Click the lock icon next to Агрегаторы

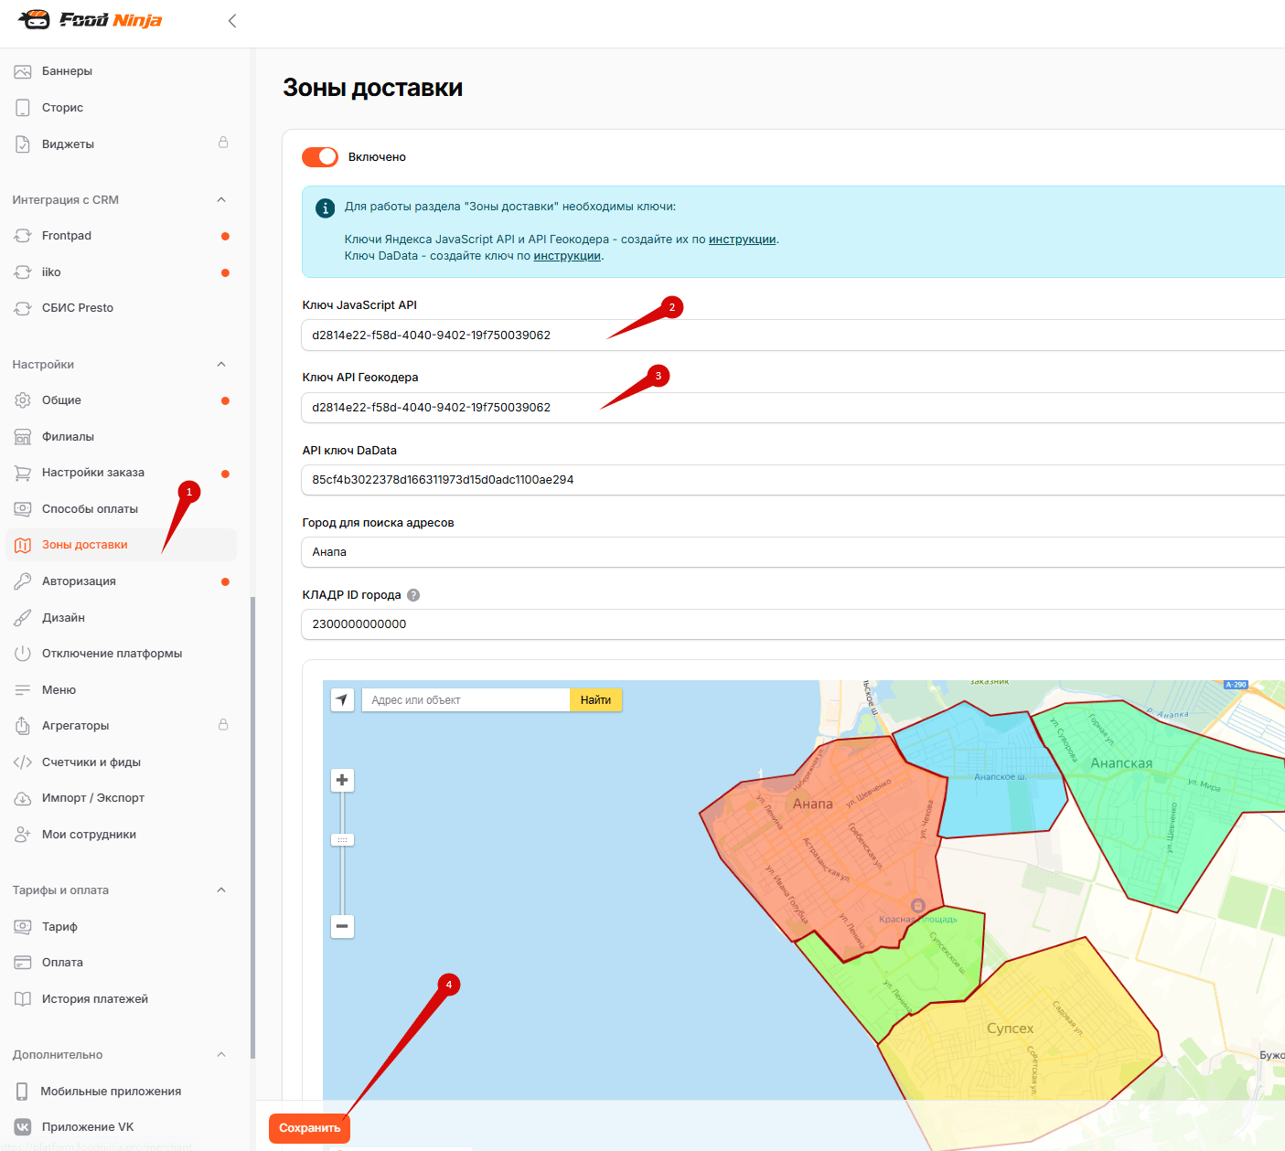(223, 725)
